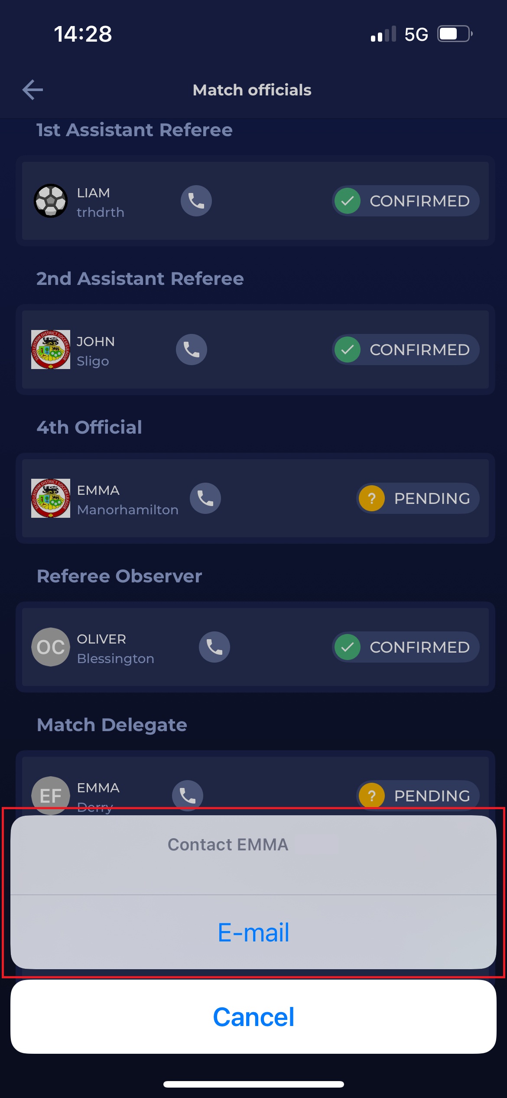Screen dimensions: 507x1098
Task: Tap LIAM's soccer ball avatar
Action: click(51, 201)
